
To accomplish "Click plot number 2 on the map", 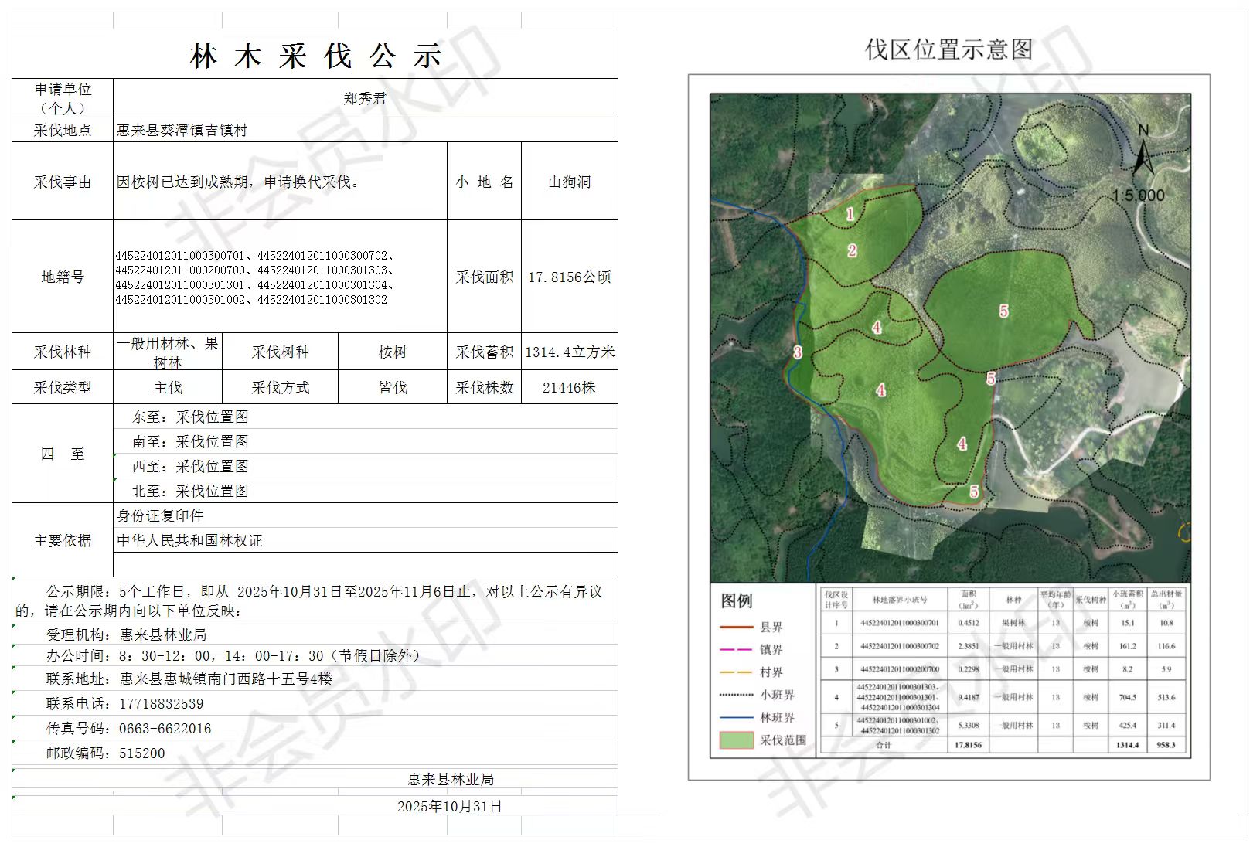I will (x=852, y=250).
